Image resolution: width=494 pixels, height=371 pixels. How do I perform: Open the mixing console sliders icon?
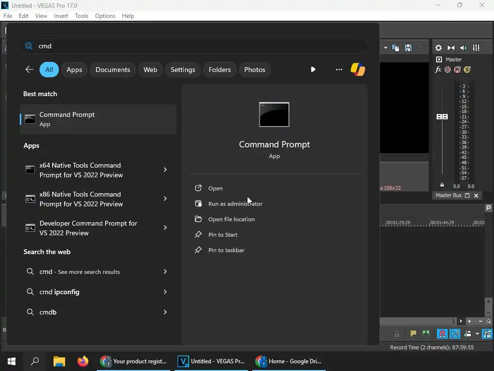click(x=476, y=48)
